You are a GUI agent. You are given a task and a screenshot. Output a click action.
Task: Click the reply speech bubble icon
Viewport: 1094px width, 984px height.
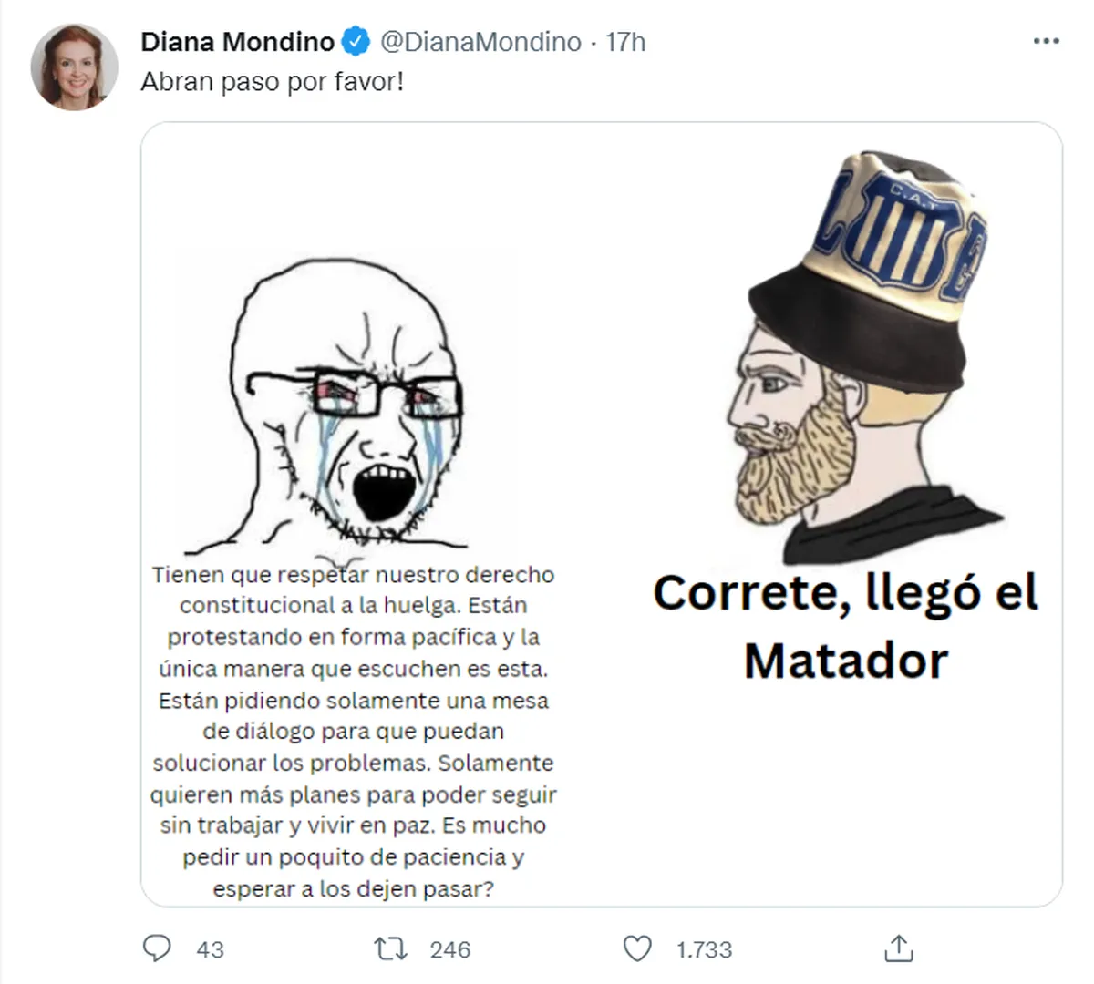click(158, 948)
